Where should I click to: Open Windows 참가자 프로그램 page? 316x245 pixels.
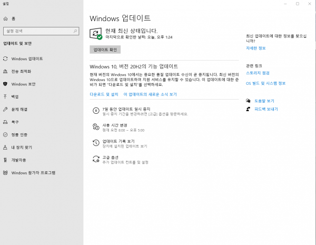(42, 173)
